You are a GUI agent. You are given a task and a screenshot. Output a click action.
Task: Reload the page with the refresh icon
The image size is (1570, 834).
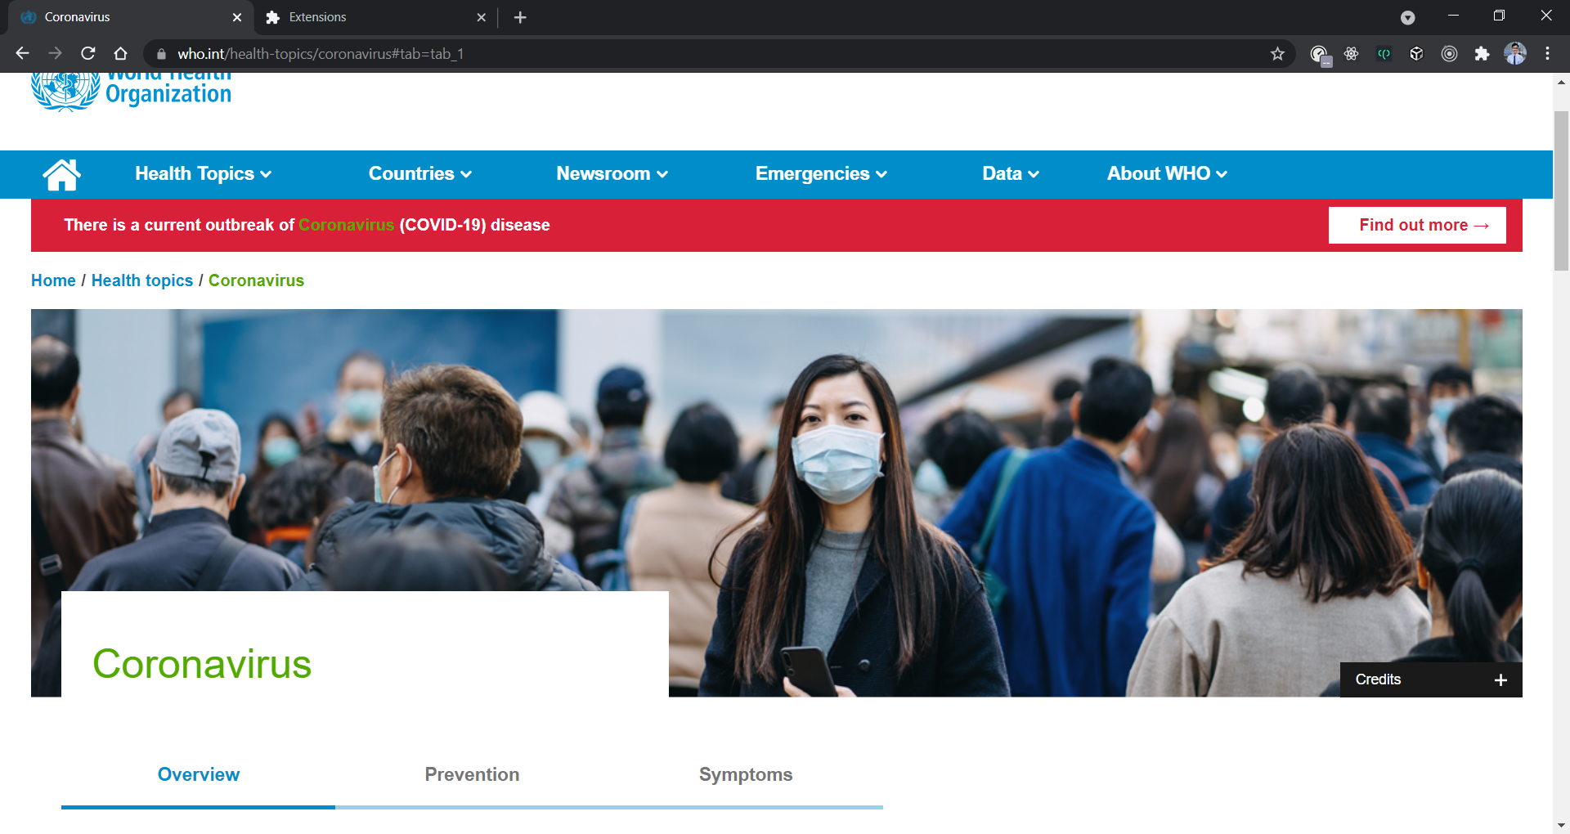tap(88, 53)
